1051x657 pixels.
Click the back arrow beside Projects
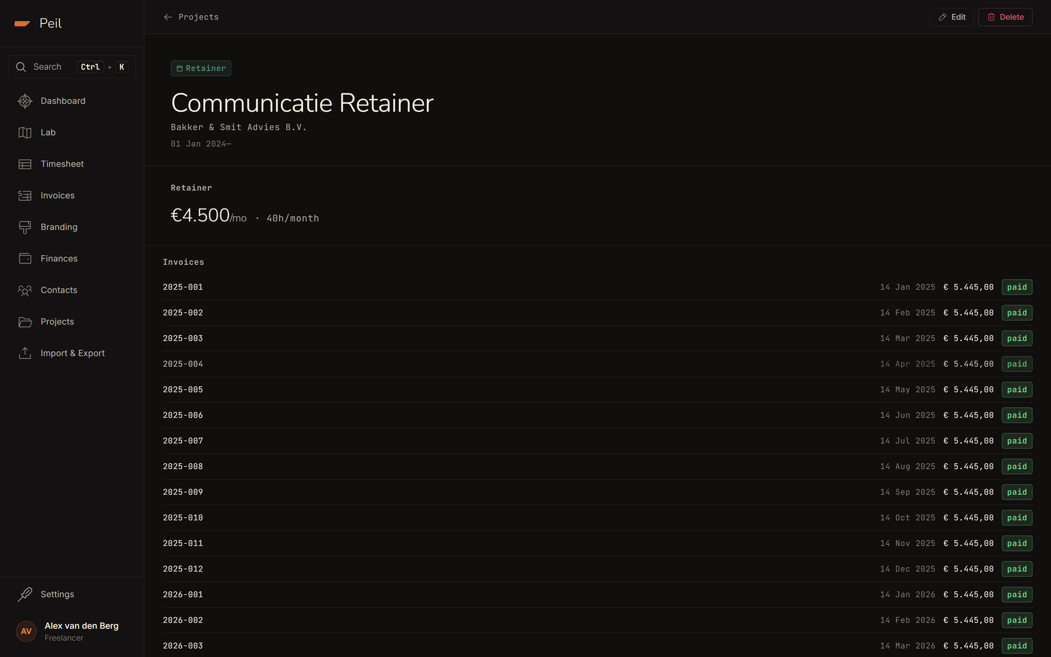click(168, 17)
